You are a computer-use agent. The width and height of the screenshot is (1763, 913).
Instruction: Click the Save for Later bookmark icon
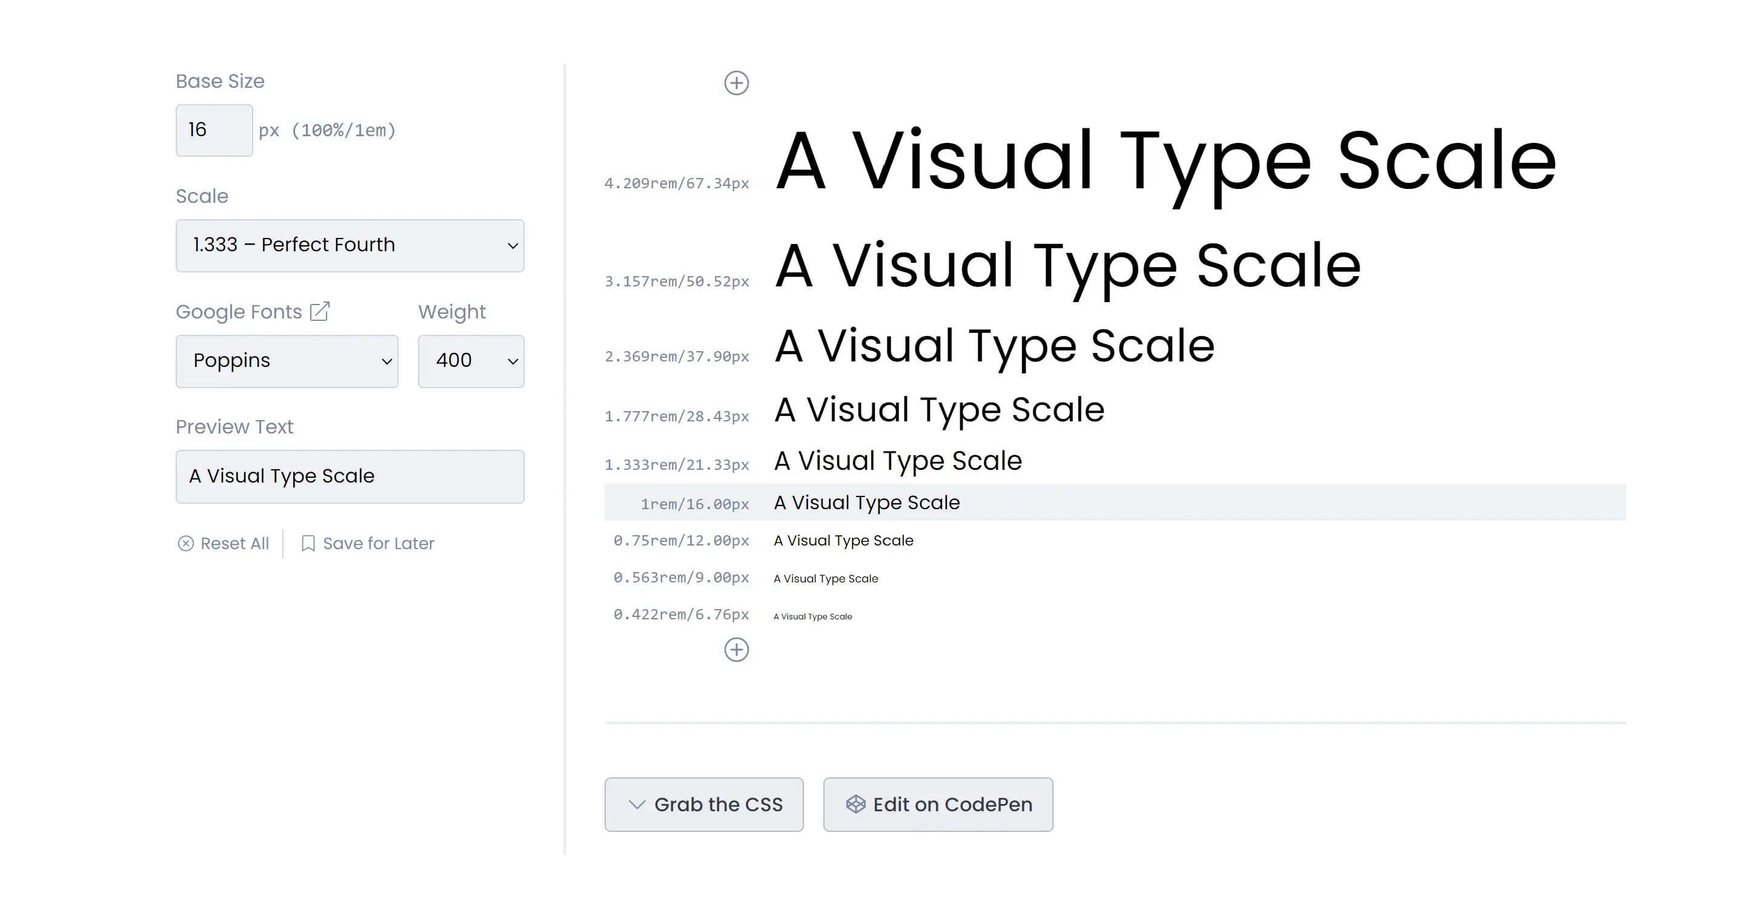pos(308,544)
